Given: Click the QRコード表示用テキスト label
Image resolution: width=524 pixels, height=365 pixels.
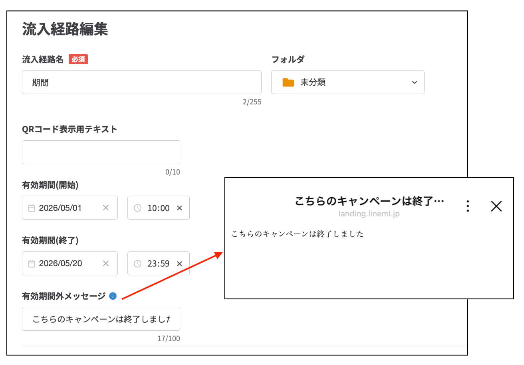Looking at the screenshot, I should 69,129.
